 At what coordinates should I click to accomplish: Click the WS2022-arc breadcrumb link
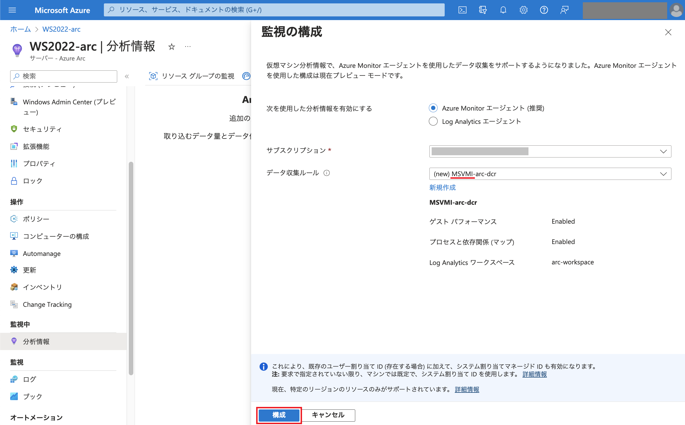tap(61, 29)
